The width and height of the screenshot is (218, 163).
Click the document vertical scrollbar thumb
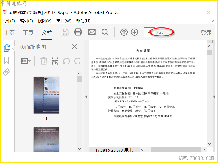pyautogui.click(x=210, y=53)
